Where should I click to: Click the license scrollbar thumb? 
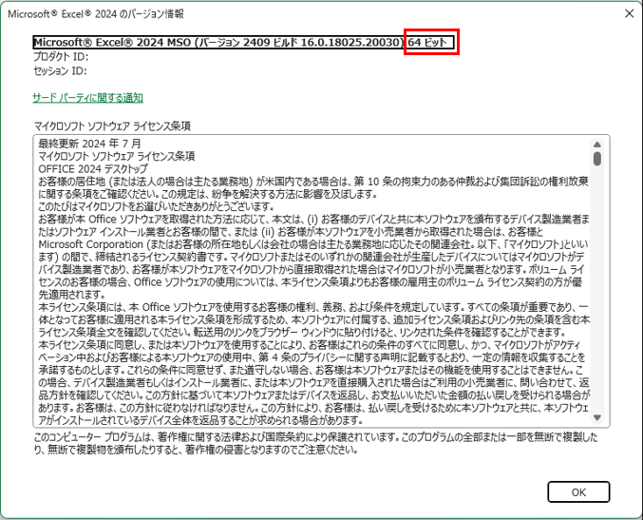pos(597,159)
